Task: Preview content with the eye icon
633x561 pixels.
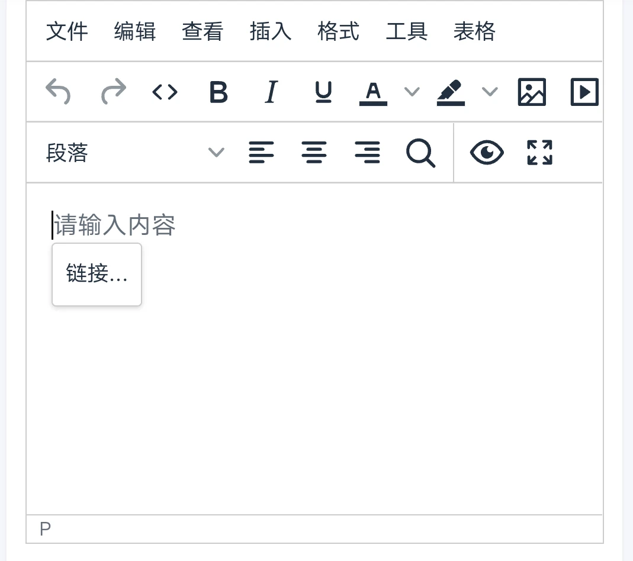Action: (x=487, y=153)
